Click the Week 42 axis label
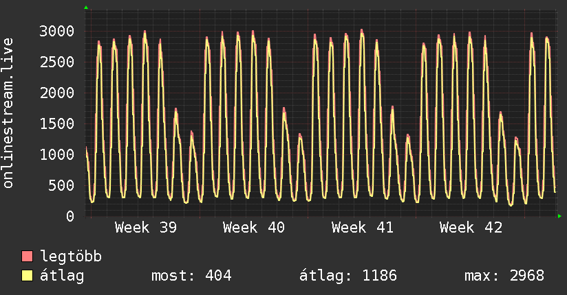This screenshot has height=295, width=567. coord(471,228)
